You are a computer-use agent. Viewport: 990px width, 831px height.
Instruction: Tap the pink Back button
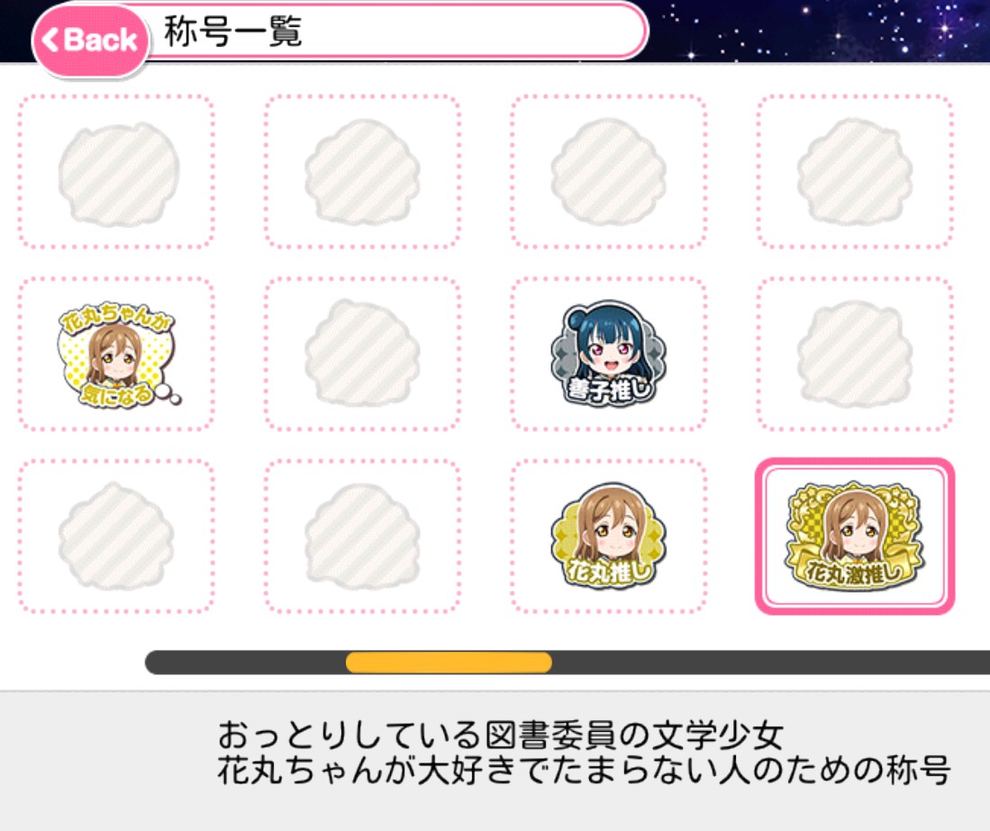click(90, 41)
